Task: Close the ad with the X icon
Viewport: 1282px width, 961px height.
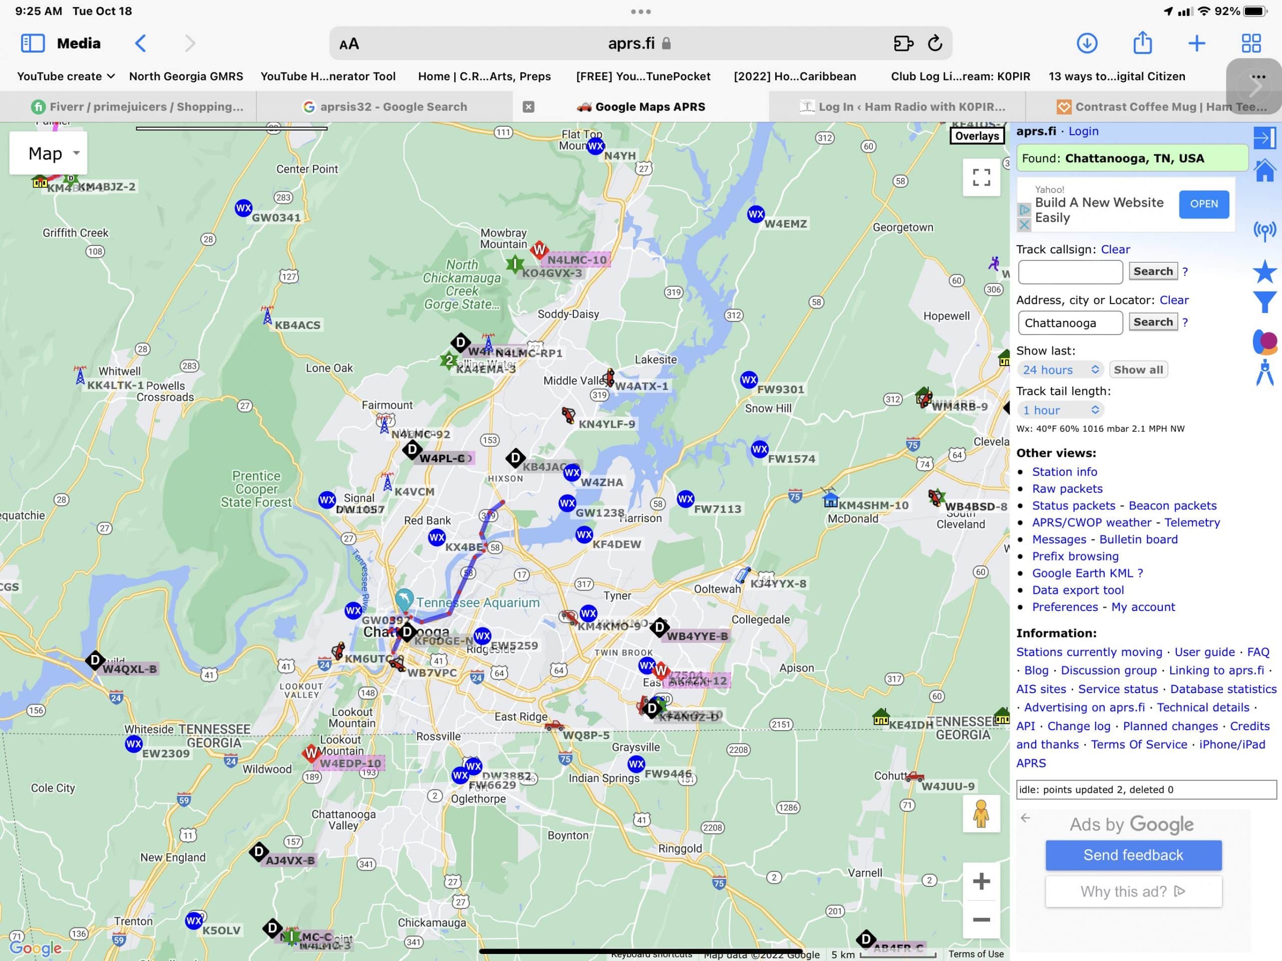Action: pyautogui.click(x=1024, y=224)
